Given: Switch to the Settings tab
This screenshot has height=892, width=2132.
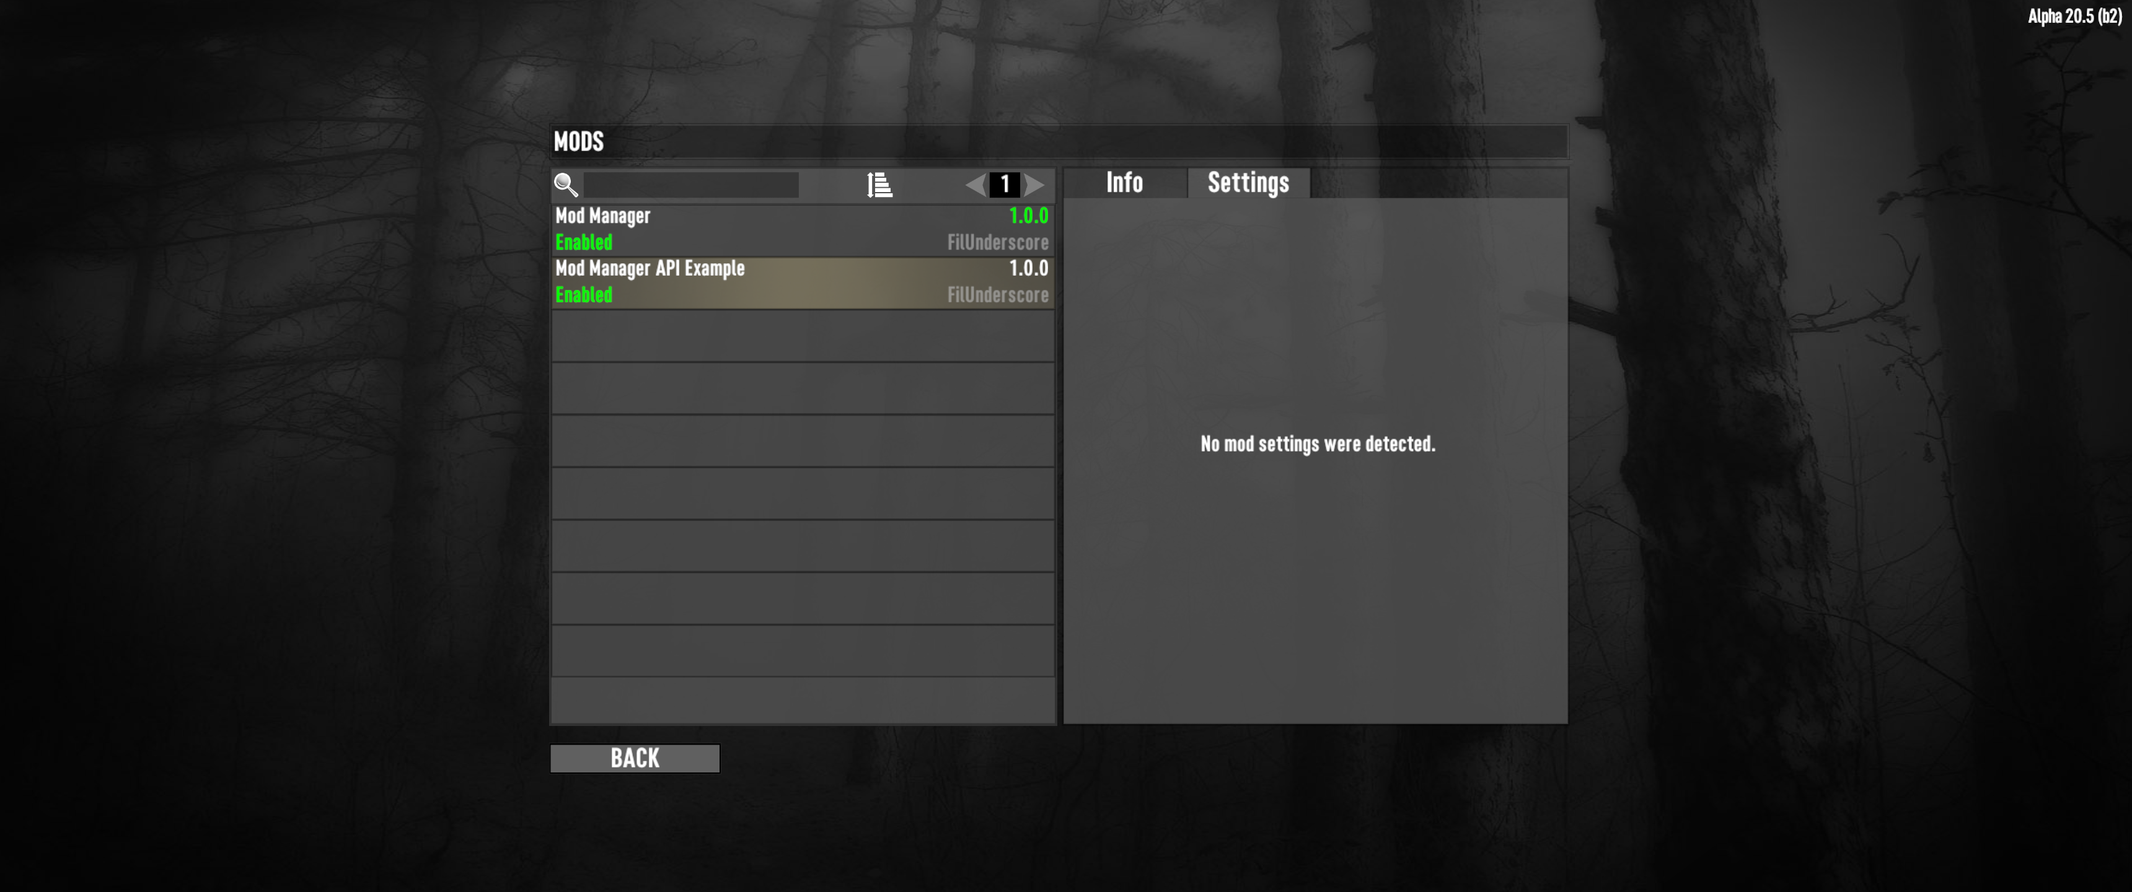Looking at the screenshot, I should click(1249, 183).
